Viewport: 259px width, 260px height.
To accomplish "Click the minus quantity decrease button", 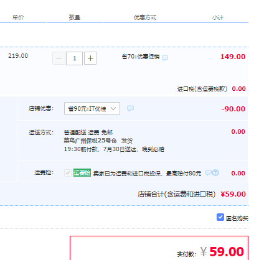I will point(59,58).
